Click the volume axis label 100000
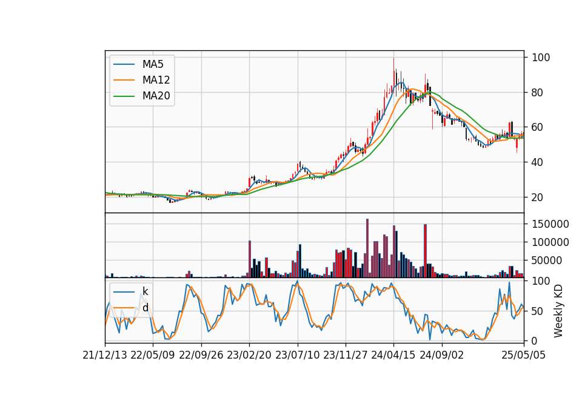Screen dimensions: 582x418 550,242
